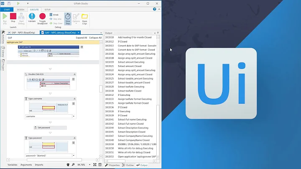This screenshot has height=169, width=301.
Task: Toggle Breakpoint in the Debug group
Action: (x=42, y=19)
